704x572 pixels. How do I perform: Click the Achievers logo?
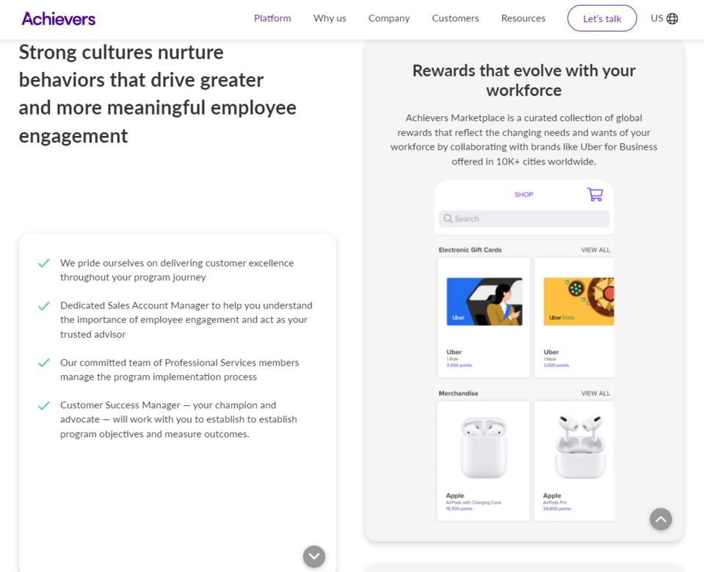point(59,19)
